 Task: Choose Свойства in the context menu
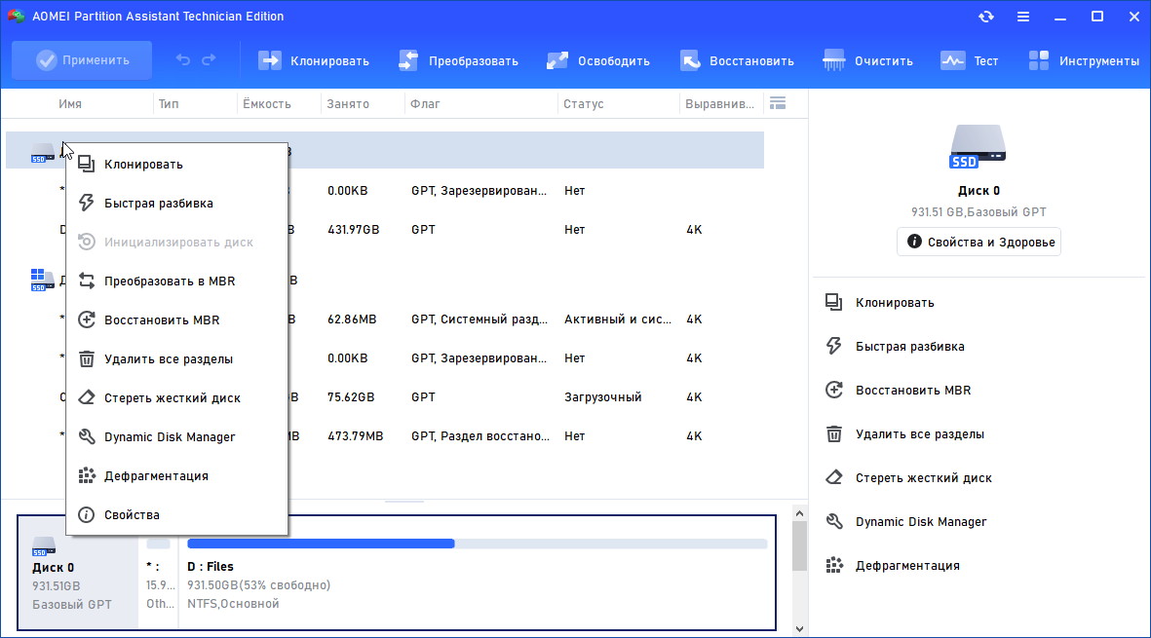[176, 514]
